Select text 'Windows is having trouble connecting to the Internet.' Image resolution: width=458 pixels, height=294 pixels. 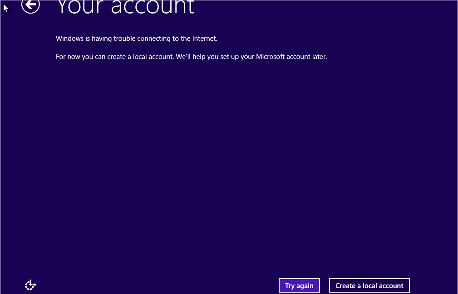point(137,39)
